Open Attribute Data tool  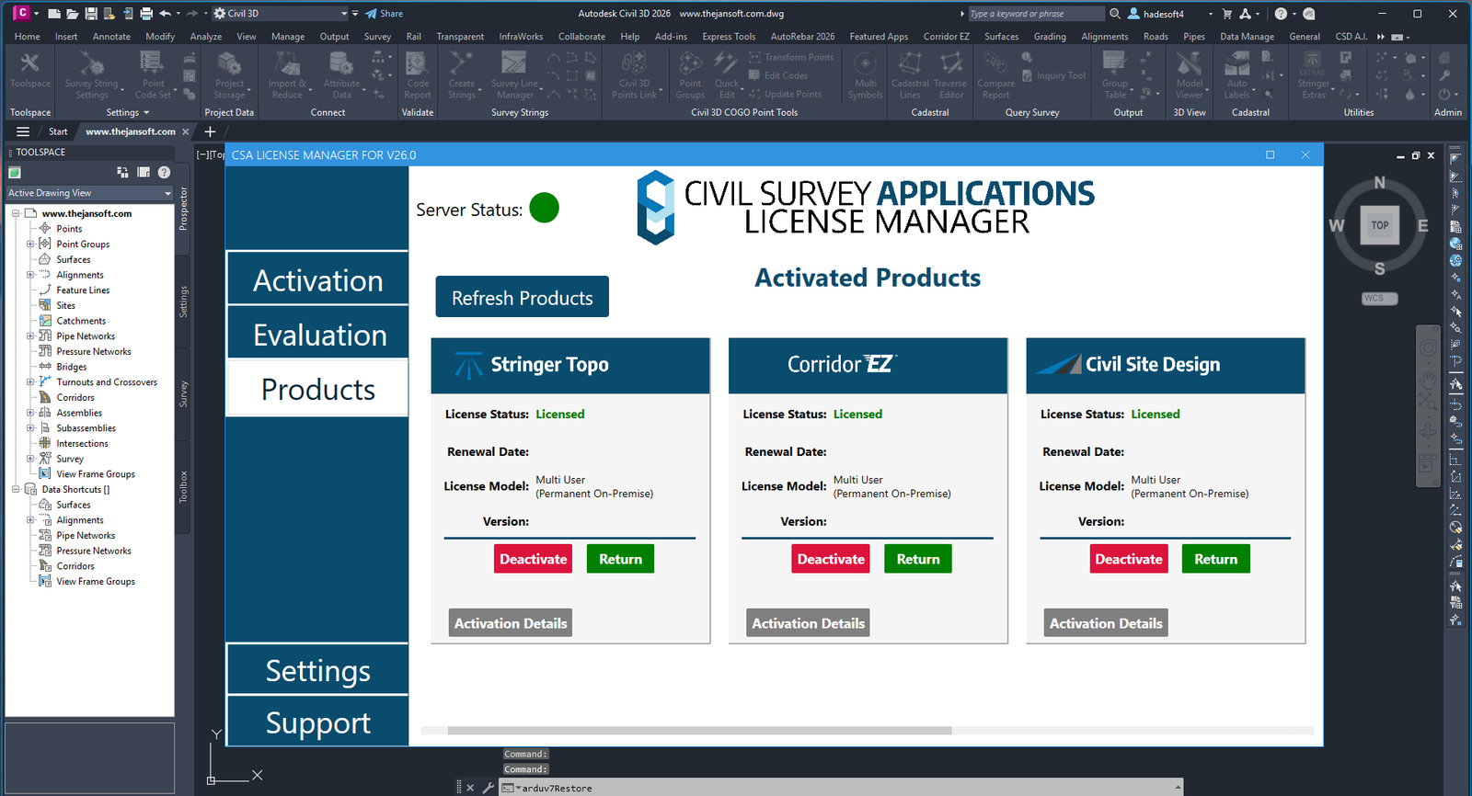[341, 75]
